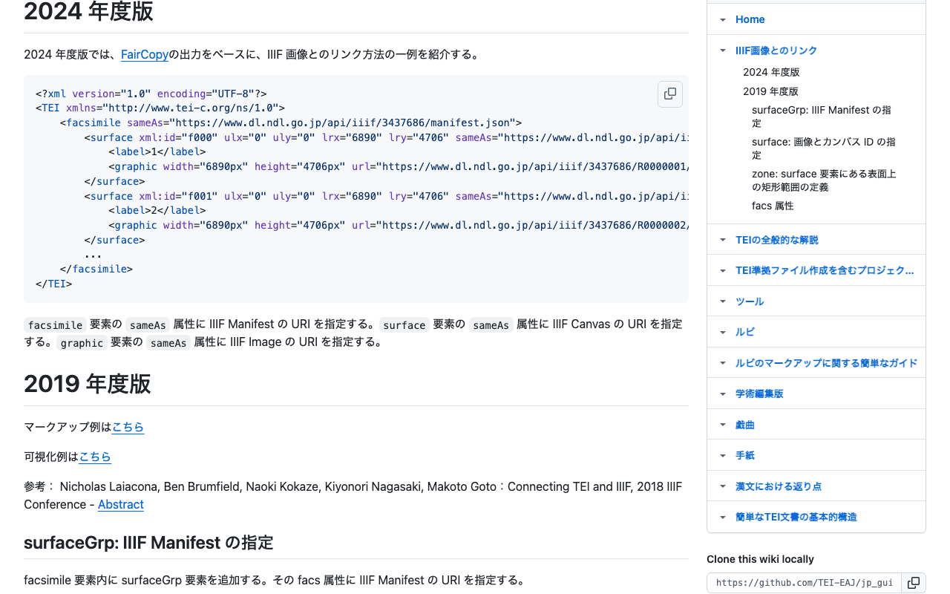Copy the wiki clone URL
Viewport: 950px width, 594px height.
click(913, 584)
